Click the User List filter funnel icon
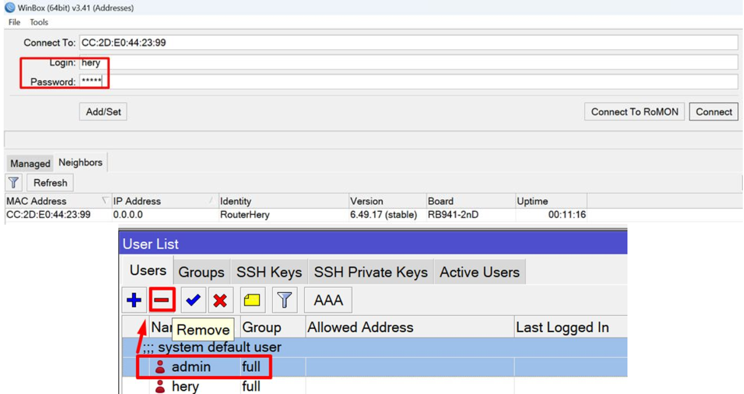Screen dimensions: 744x394 tap(283, 300)
